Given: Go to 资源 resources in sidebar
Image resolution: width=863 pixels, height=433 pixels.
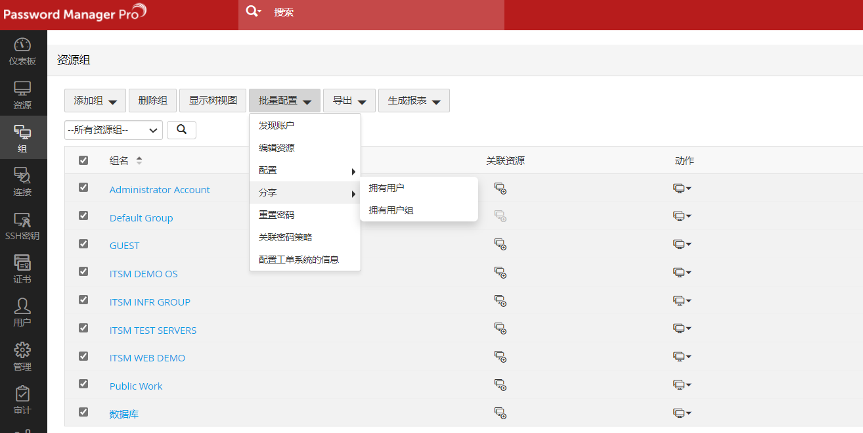Looking at the screenshot, I should click(22, 95).
